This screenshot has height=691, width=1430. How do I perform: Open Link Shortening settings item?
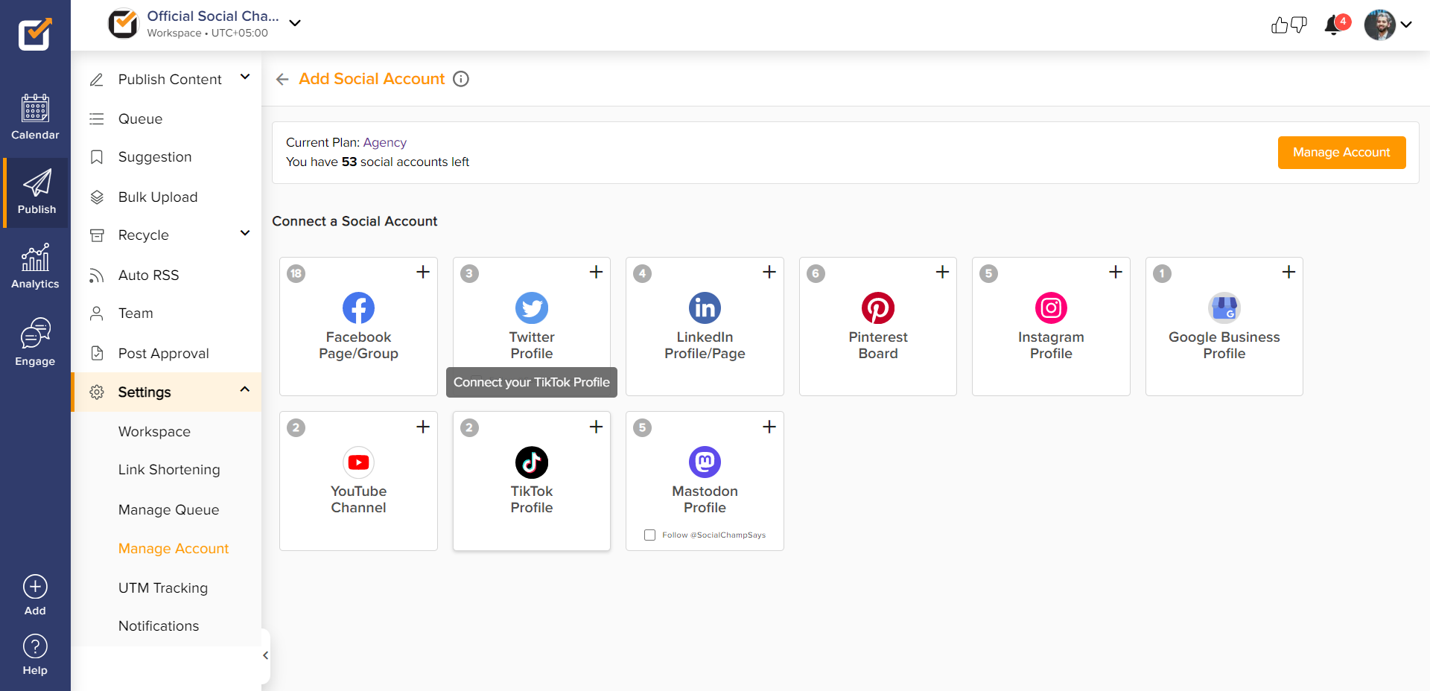coord(169,470)
